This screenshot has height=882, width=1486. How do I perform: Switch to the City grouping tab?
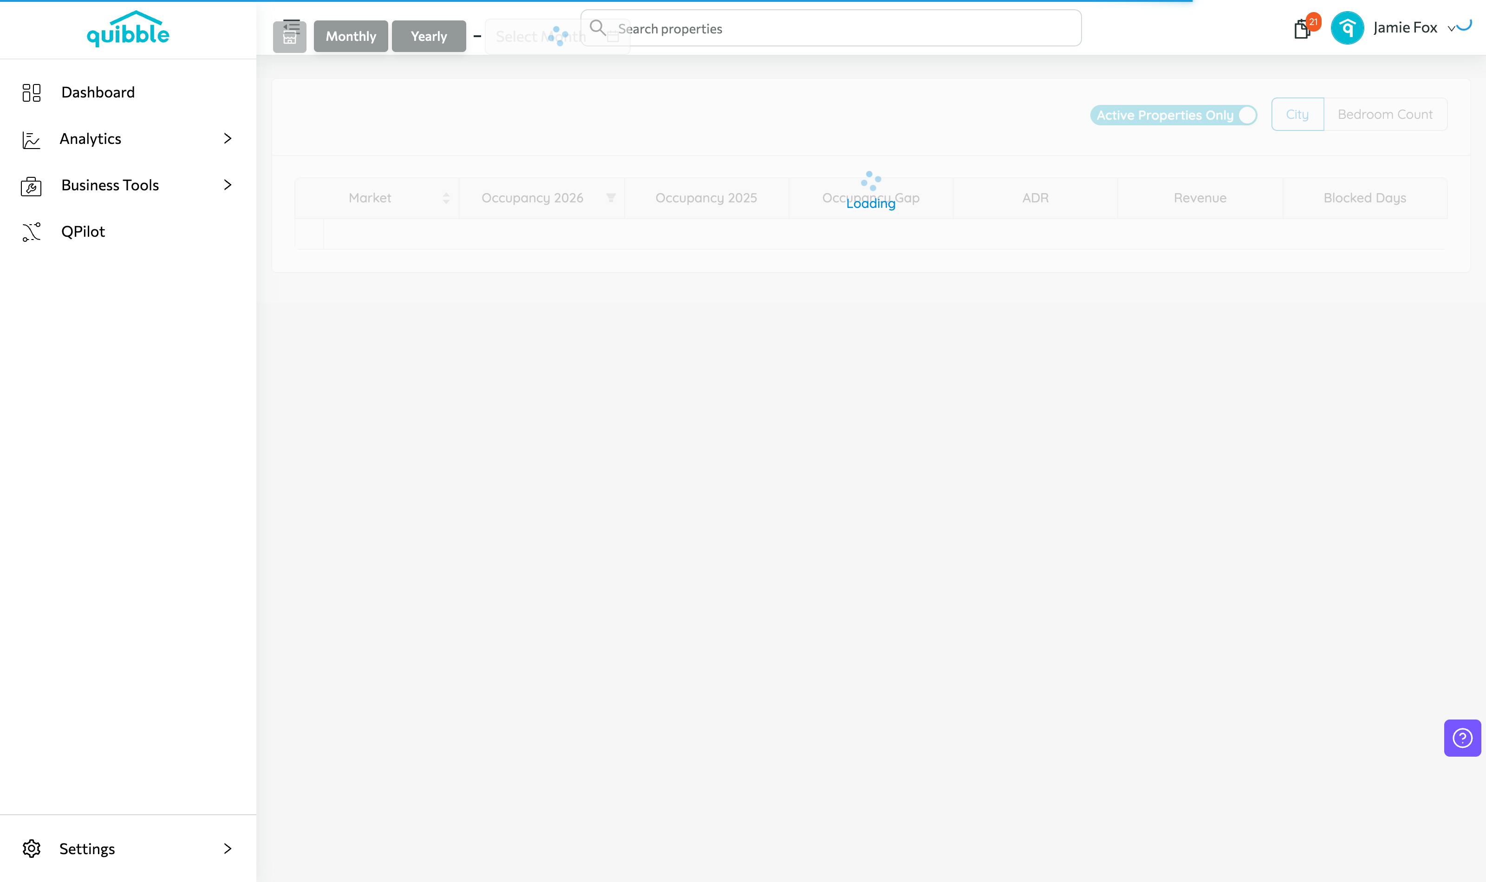[x=1297, y=114]
